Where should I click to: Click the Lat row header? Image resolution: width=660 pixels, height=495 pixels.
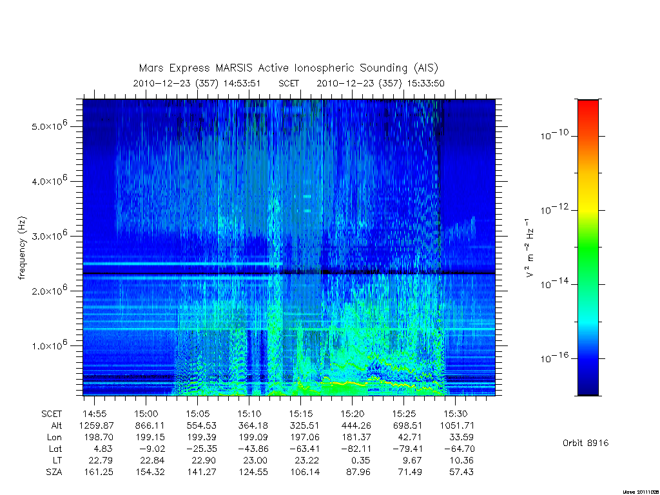(55, 449)
